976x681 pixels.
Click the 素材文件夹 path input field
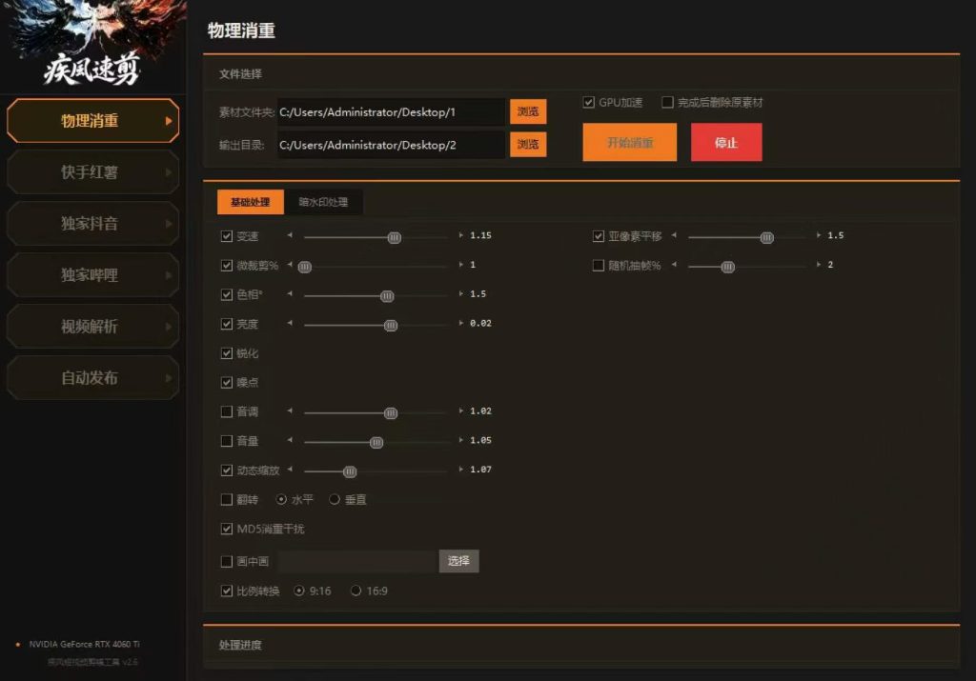tap(392, 112)
